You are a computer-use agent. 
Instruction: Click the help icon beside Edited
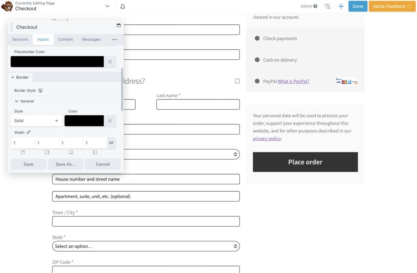click(x=315, y=6)
